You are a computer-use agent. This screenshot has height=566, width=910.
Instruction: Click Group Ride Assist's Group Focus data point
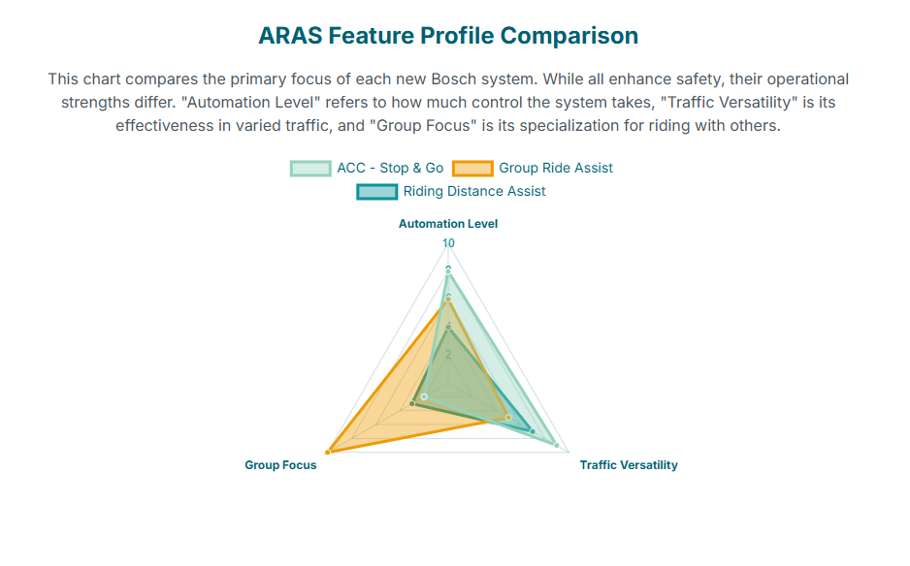coord(329,452)
